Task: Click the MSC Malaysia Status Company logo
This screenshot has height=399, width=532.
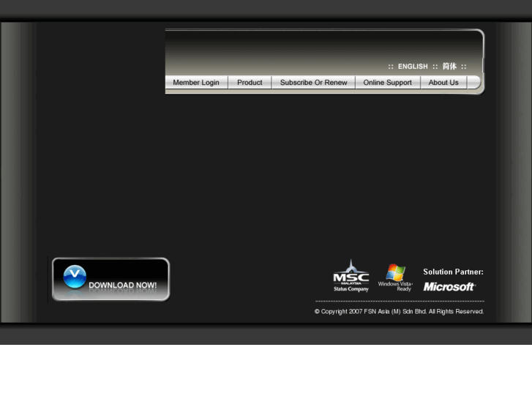Action: tap(351, 276)
